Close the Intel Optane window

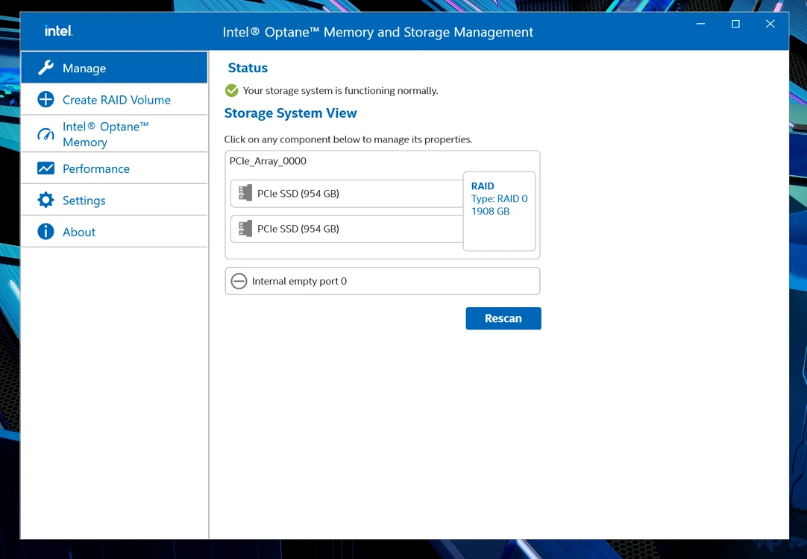770,24
